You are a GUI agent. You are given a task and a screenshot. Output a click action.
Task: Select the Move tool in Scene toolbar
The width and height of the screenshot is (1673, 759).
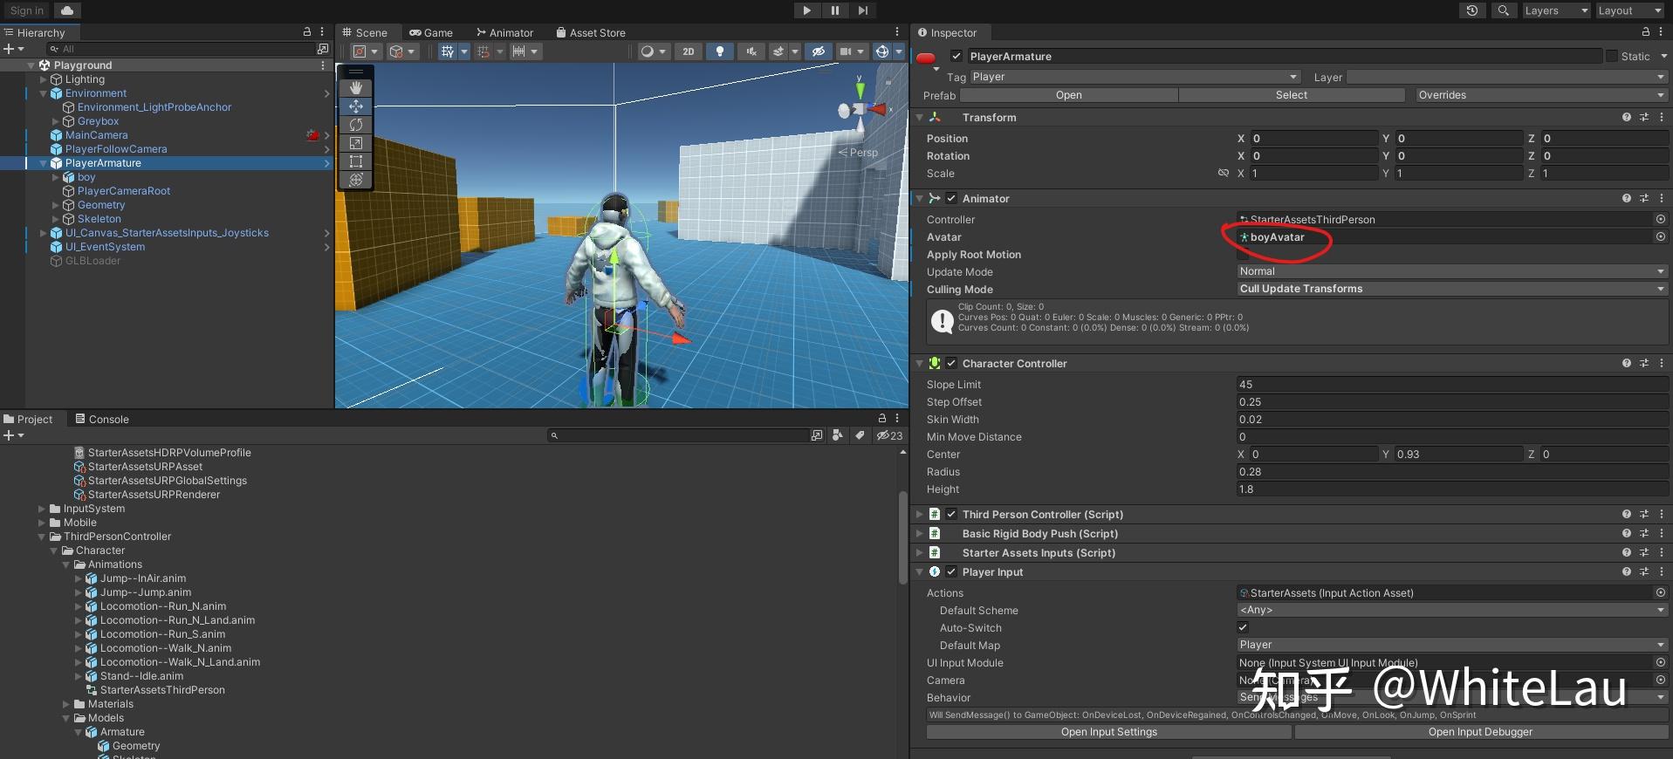click(356, 106)
